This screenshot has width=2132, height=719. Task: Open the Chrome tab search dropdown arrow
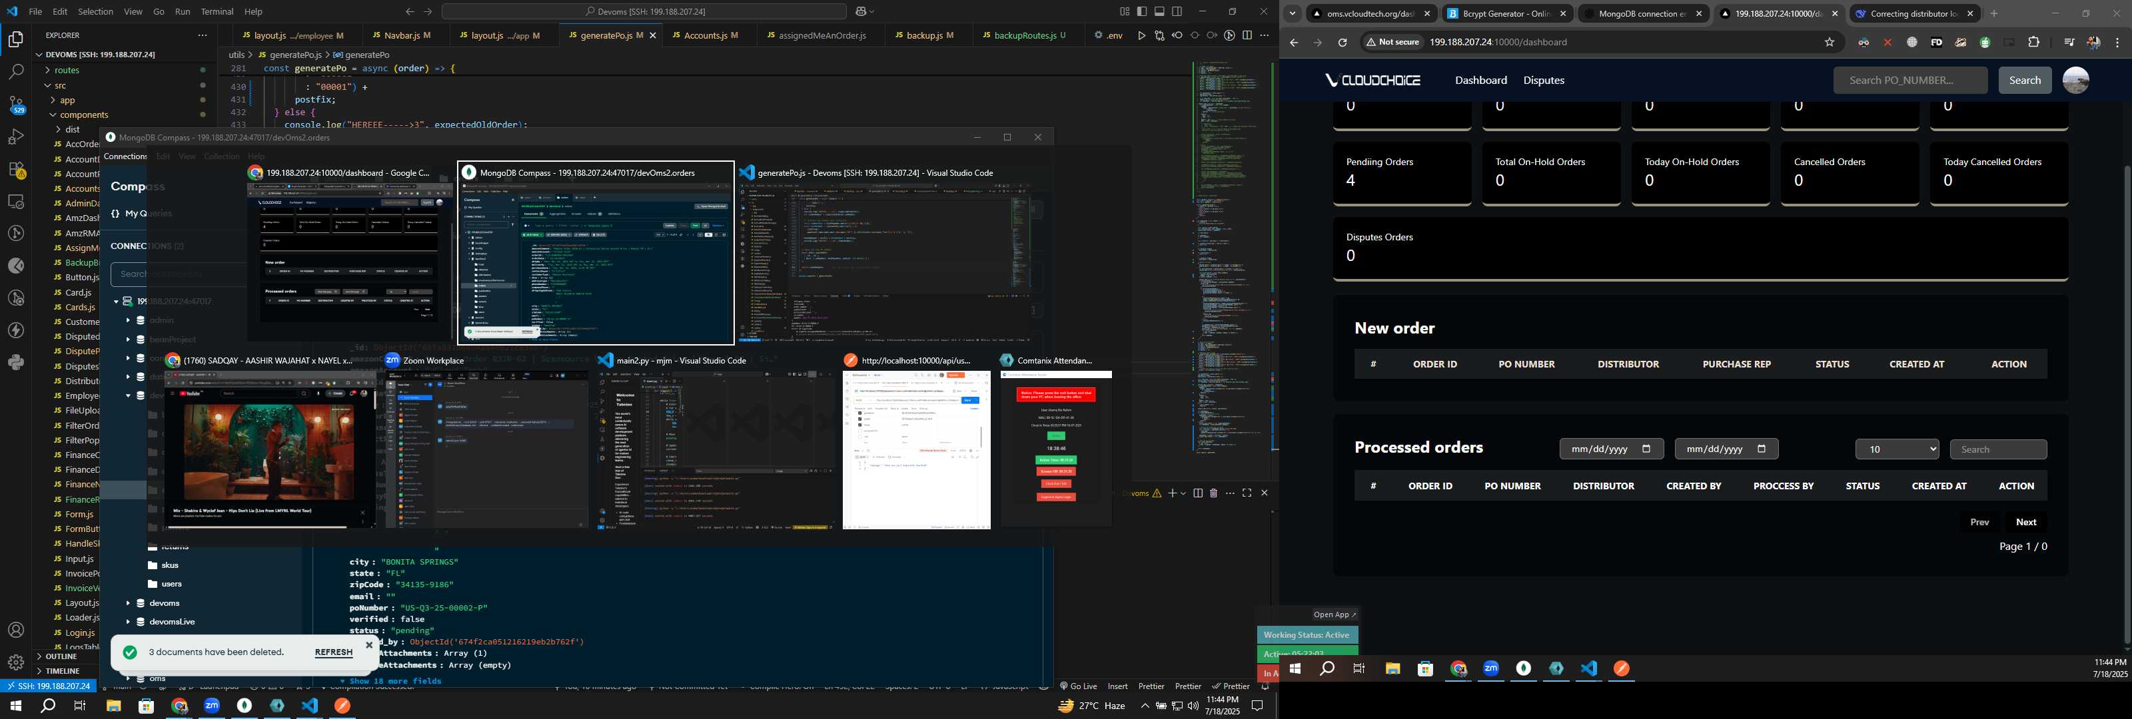(x=1292, y=13)
